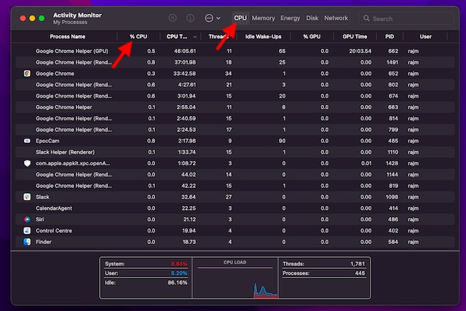This screenshot has height=311, width=466.
Task: Switch to the Network tab
Action: [336, 18]
